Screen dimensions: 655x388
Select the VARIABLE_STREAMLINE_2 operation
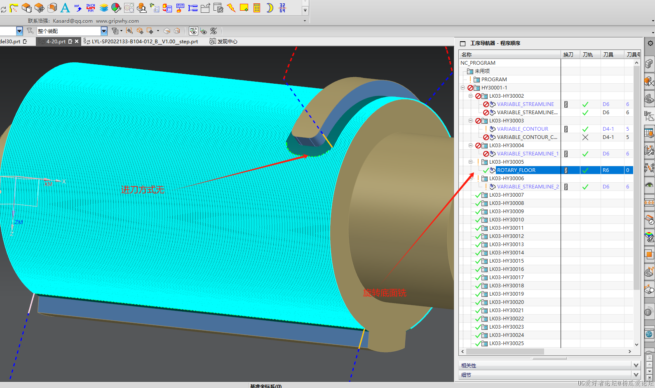(528, 187)
